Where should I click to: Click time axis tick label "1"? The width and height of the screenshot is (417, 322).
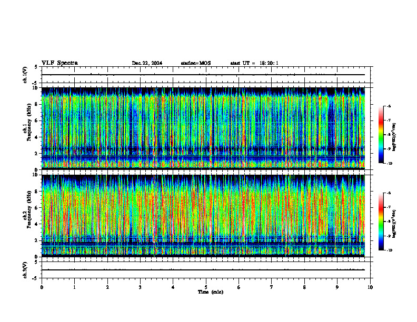(75, 287)
